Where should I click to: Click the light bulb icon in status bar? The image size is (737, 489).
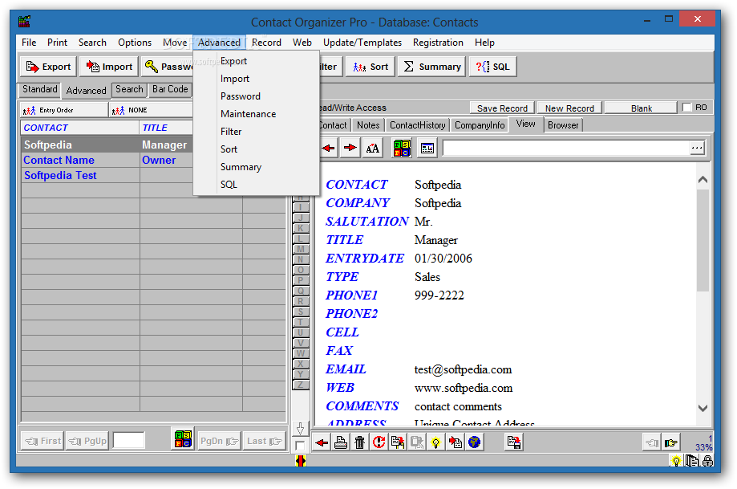pyautogui.click(x=676, y=461)
